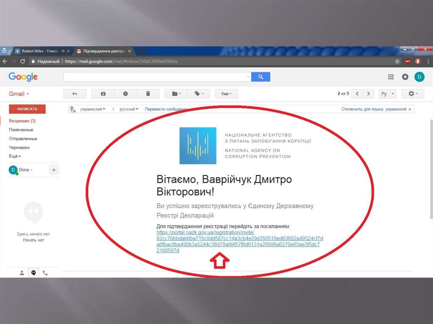Change target language русский dropdown

[129, 109]
